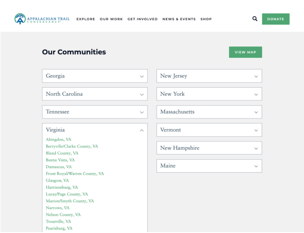
Task: Expand the Georgia communities list
Action: click(x=95, y=76)
